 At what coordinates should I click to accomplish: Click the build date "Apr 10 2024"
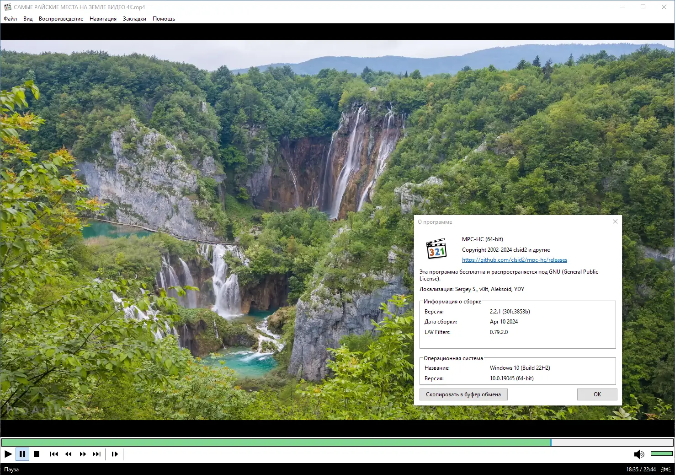[504, 322]
